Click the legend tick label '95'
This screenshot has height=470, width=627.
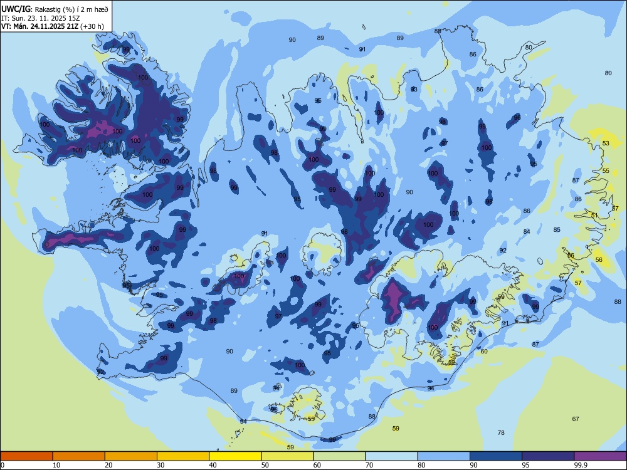[x=526, y=465]
